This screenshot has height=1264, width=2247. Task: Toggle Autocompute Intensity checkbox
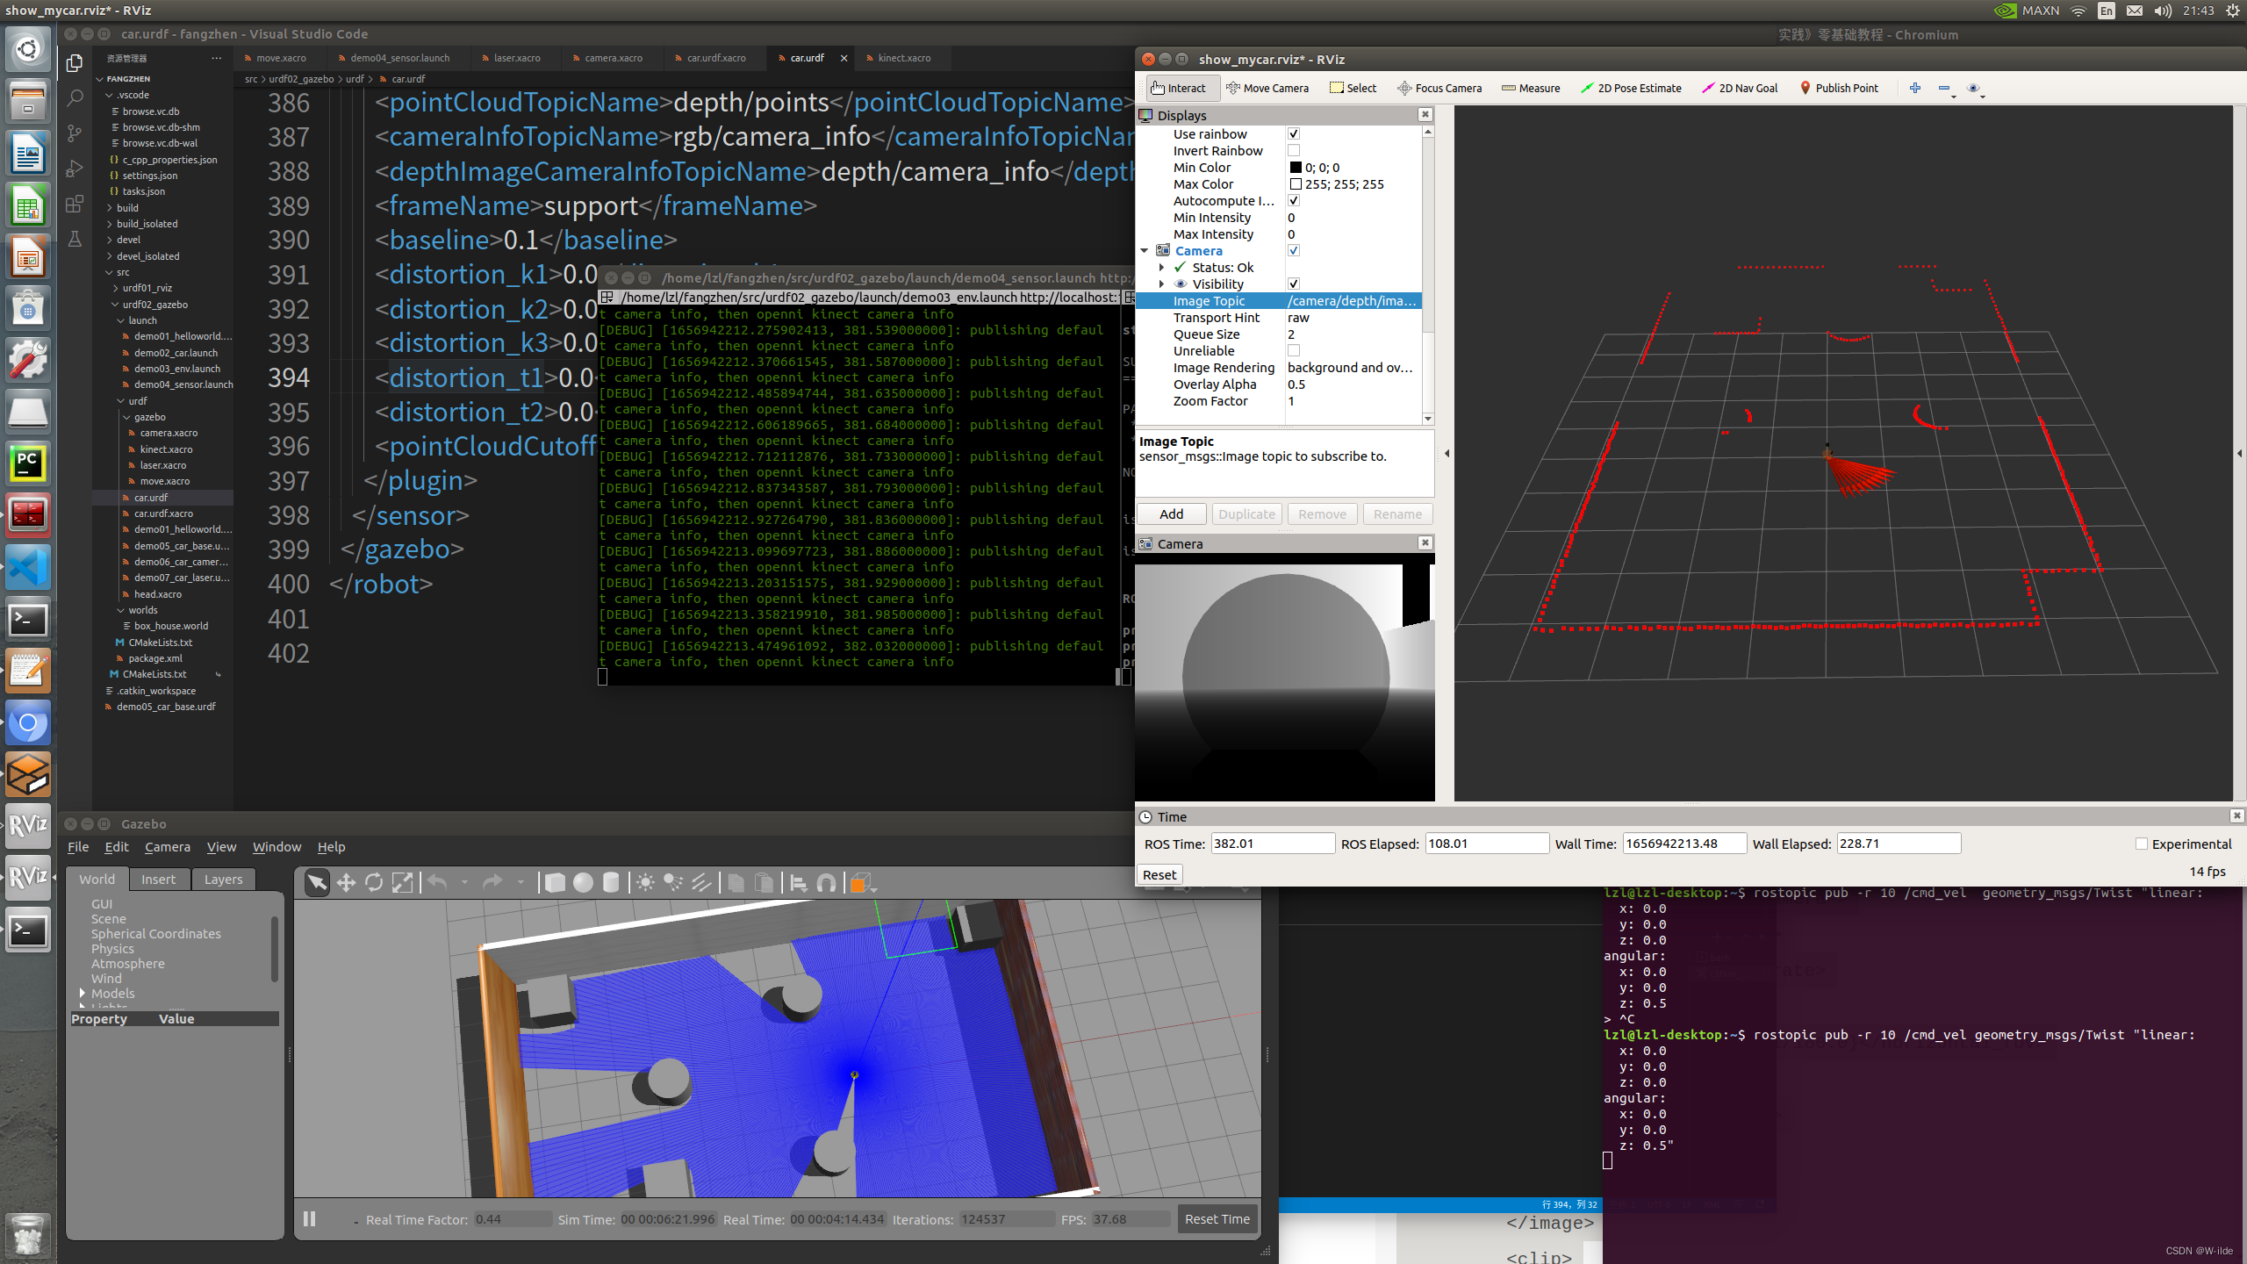tap(1294, 200)
